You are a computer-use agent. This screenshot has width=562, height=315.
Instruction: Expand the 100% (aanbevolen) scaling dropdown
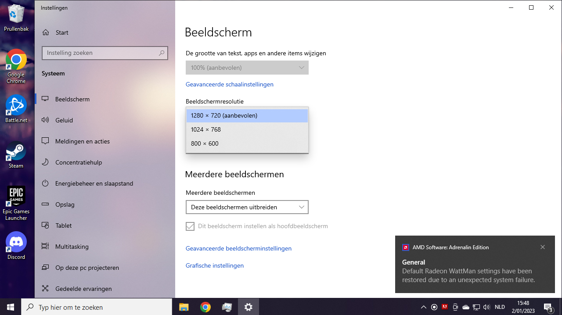pyautogui.click(x=247, y=68)
